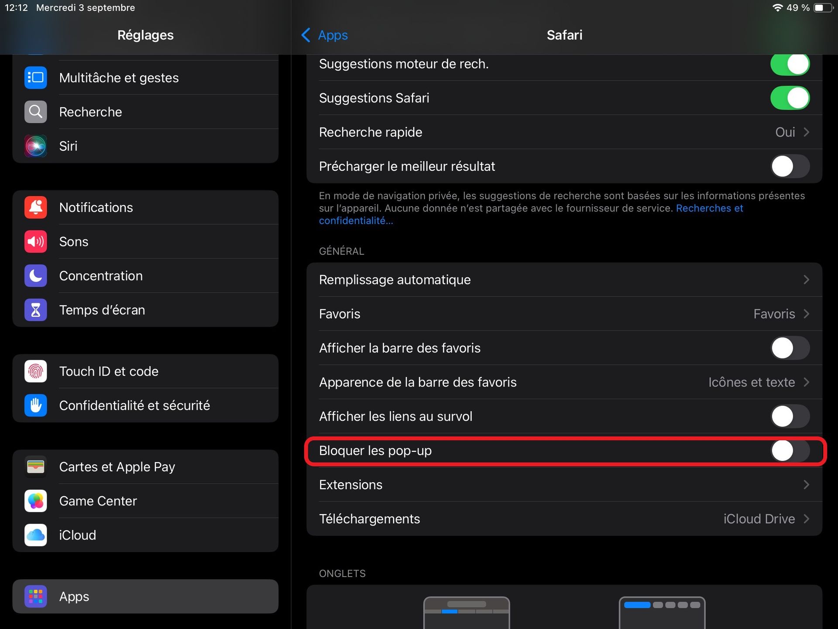Tap the Game Center icon
Image resolution: width=838 pixels, height=629 pixels.
[x=36, y=501]
